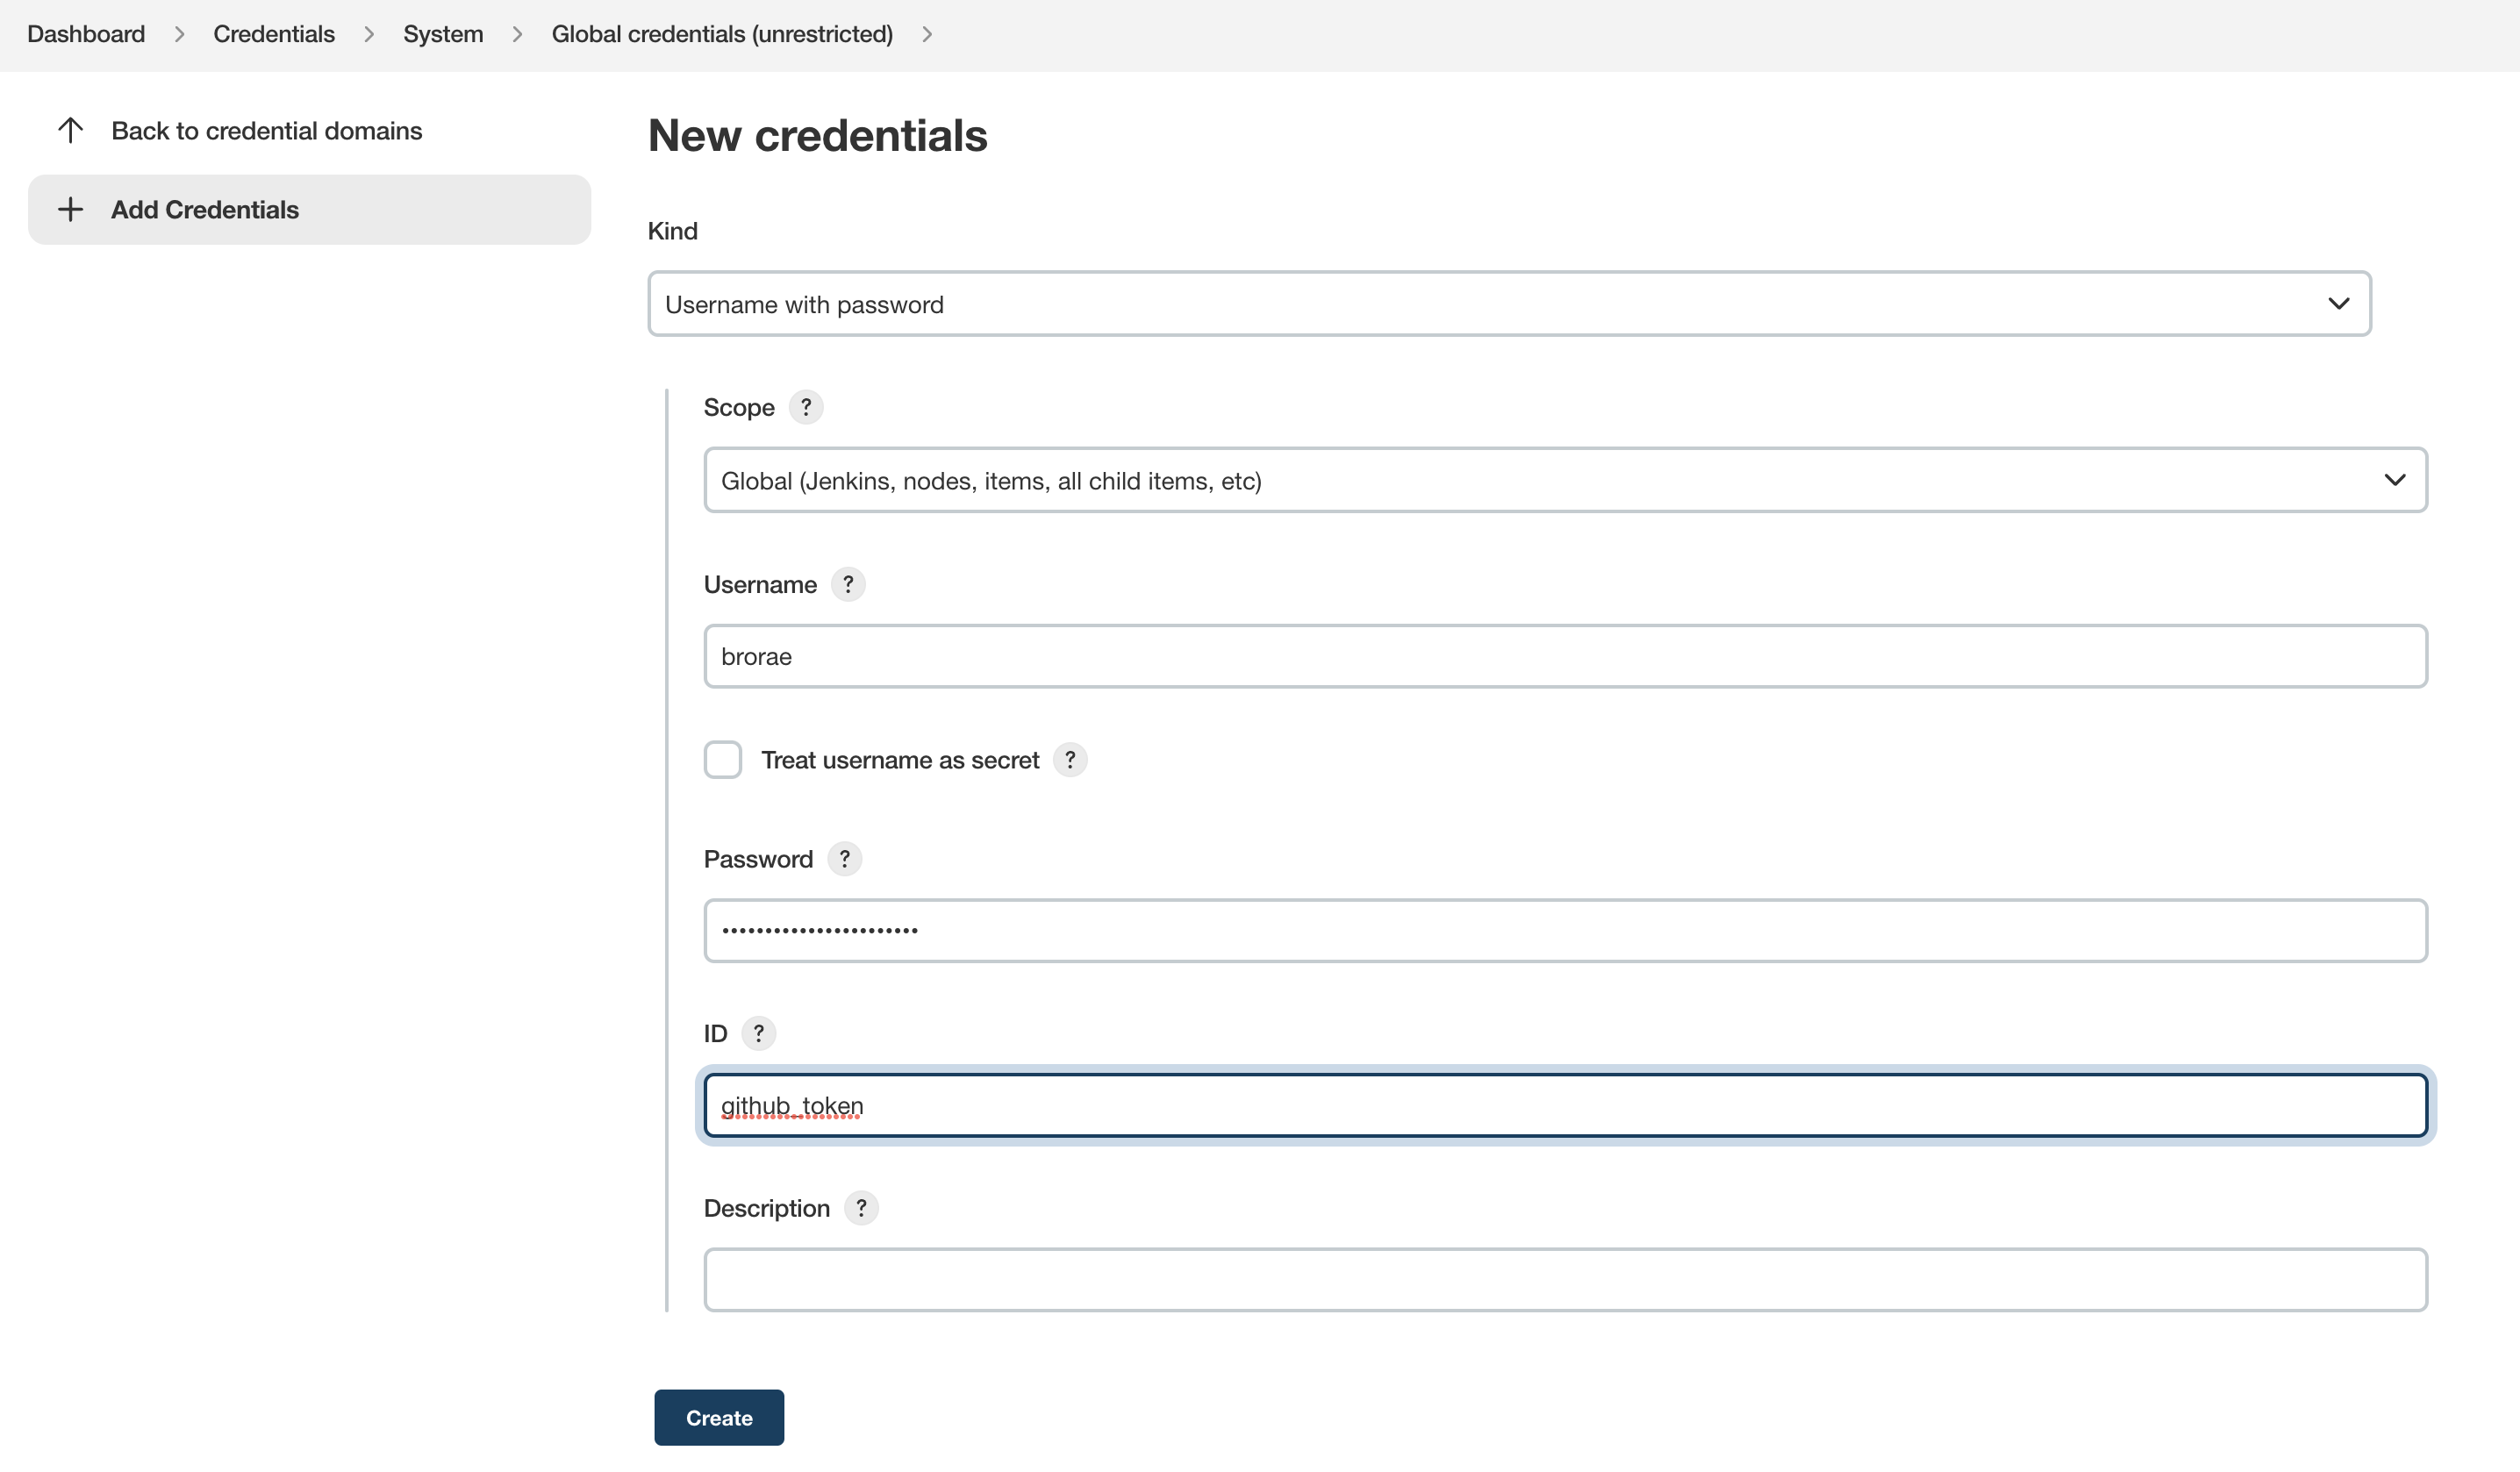Open help for the Description field
The image size is (2520, 1472).
coord(860,1208)
